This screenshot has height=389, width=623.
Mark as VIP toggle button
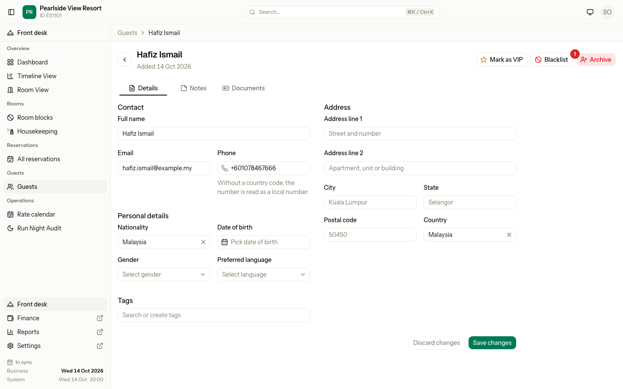[x=501, y=60]
